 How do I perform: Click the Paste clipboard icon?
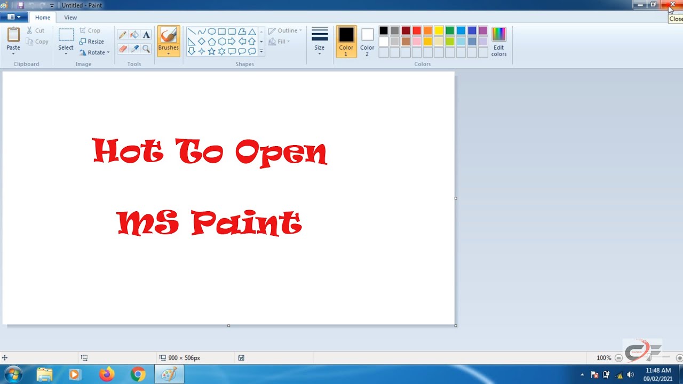[x=13, y=35]
